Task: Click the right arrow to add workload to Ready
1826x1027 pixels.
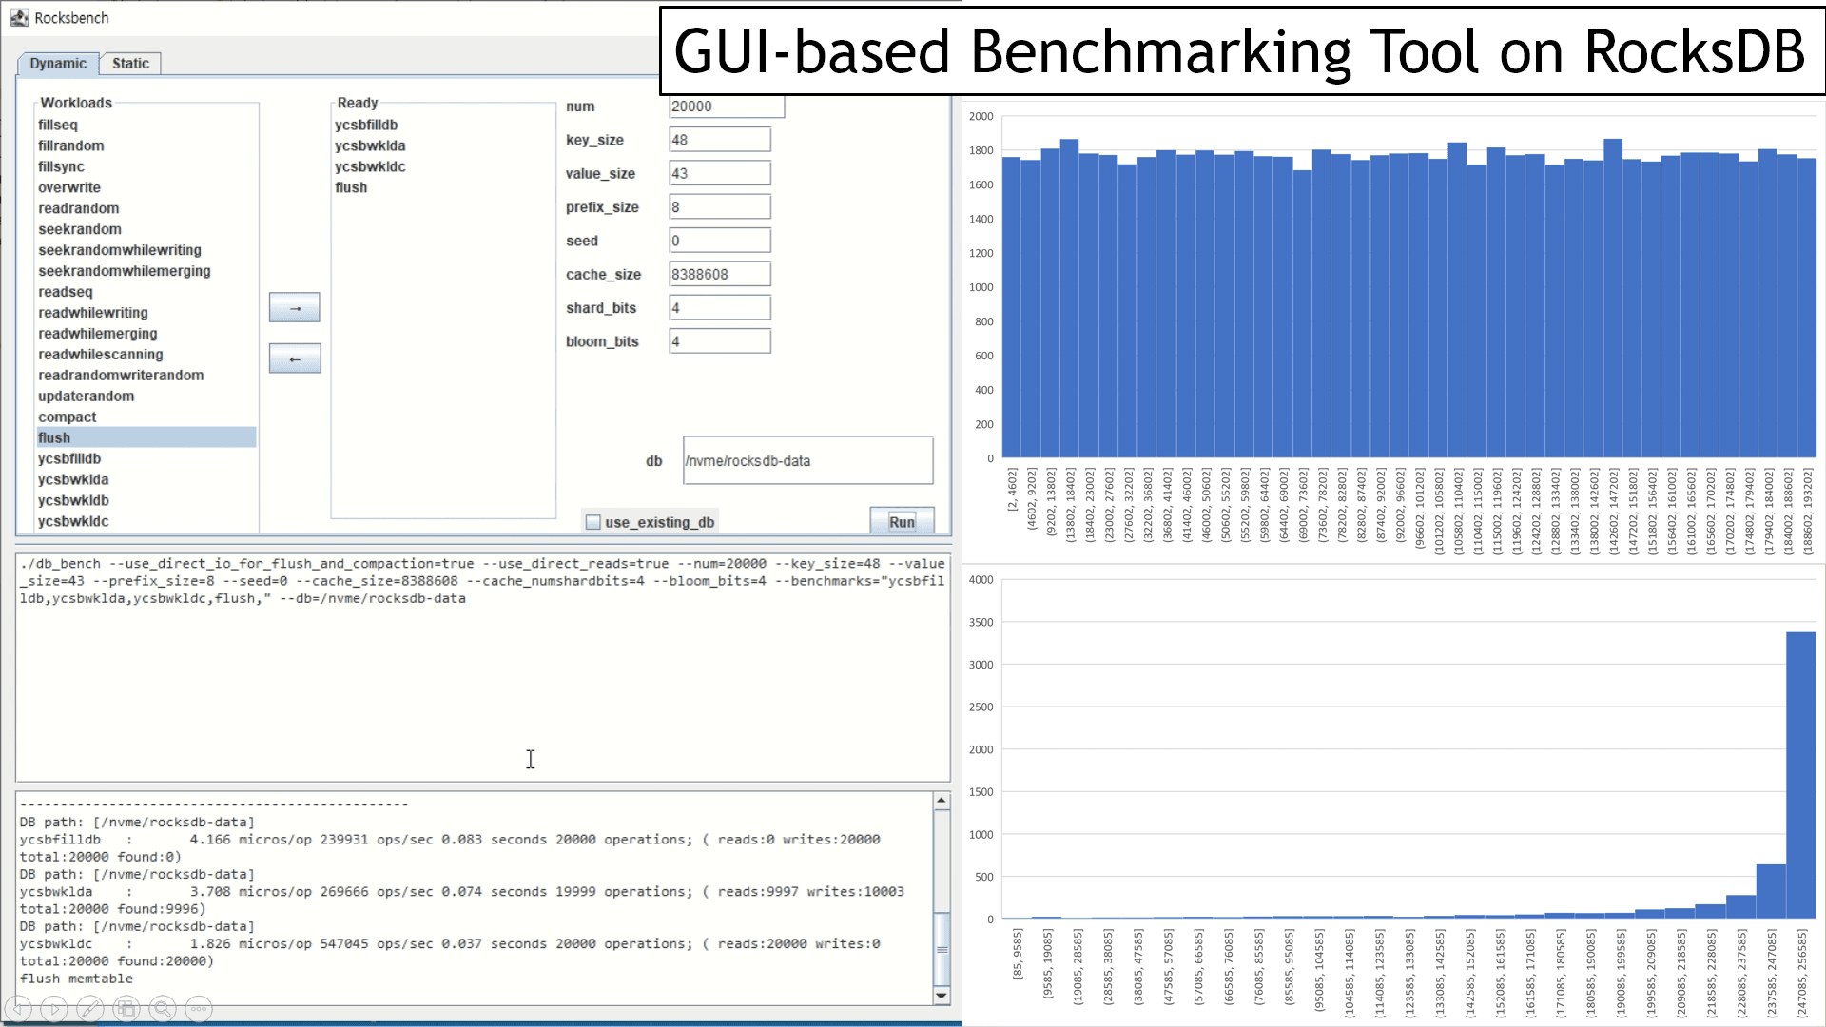Action: pos(294,306)
